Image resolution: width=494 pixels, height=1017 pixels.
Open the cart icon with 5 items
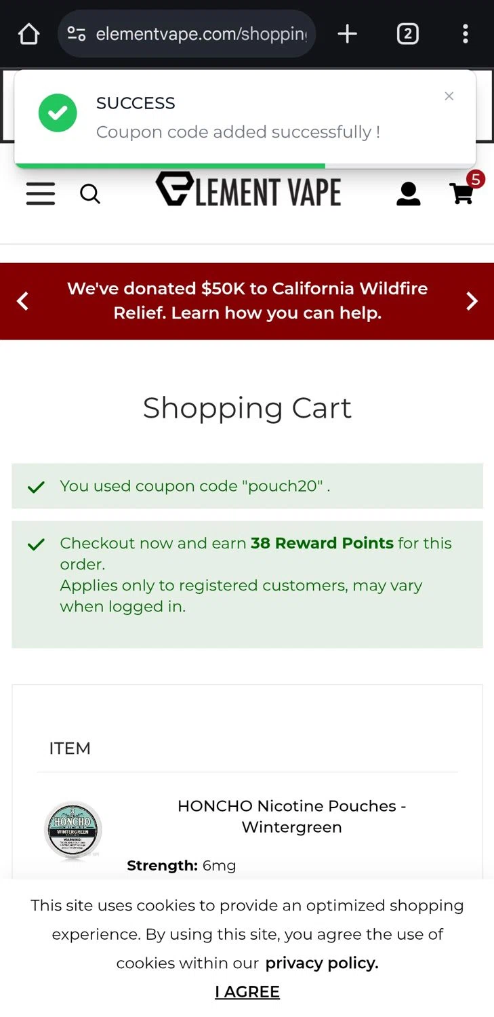462,193
